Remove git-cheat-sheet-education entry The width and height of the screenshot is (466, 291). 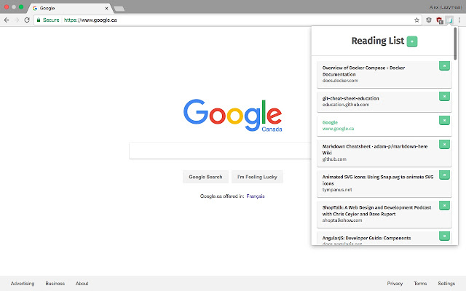click(x=444, y=96)
